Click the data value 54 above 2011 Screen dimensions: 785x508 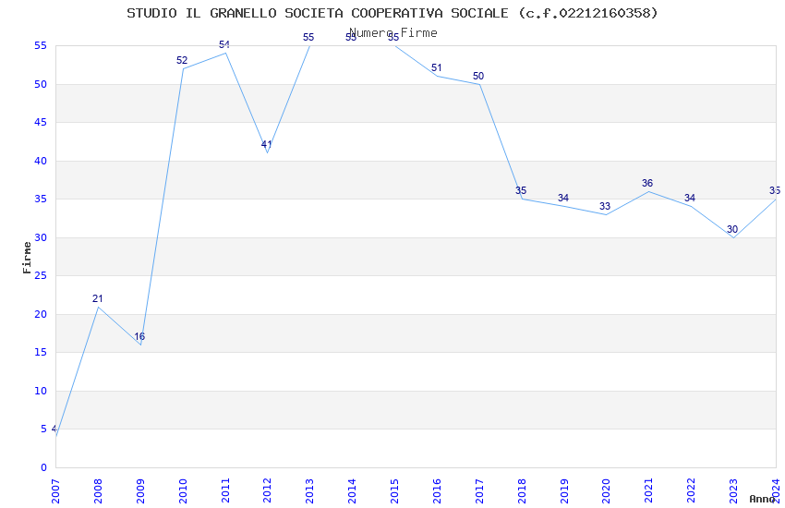[x=224, y=45]
